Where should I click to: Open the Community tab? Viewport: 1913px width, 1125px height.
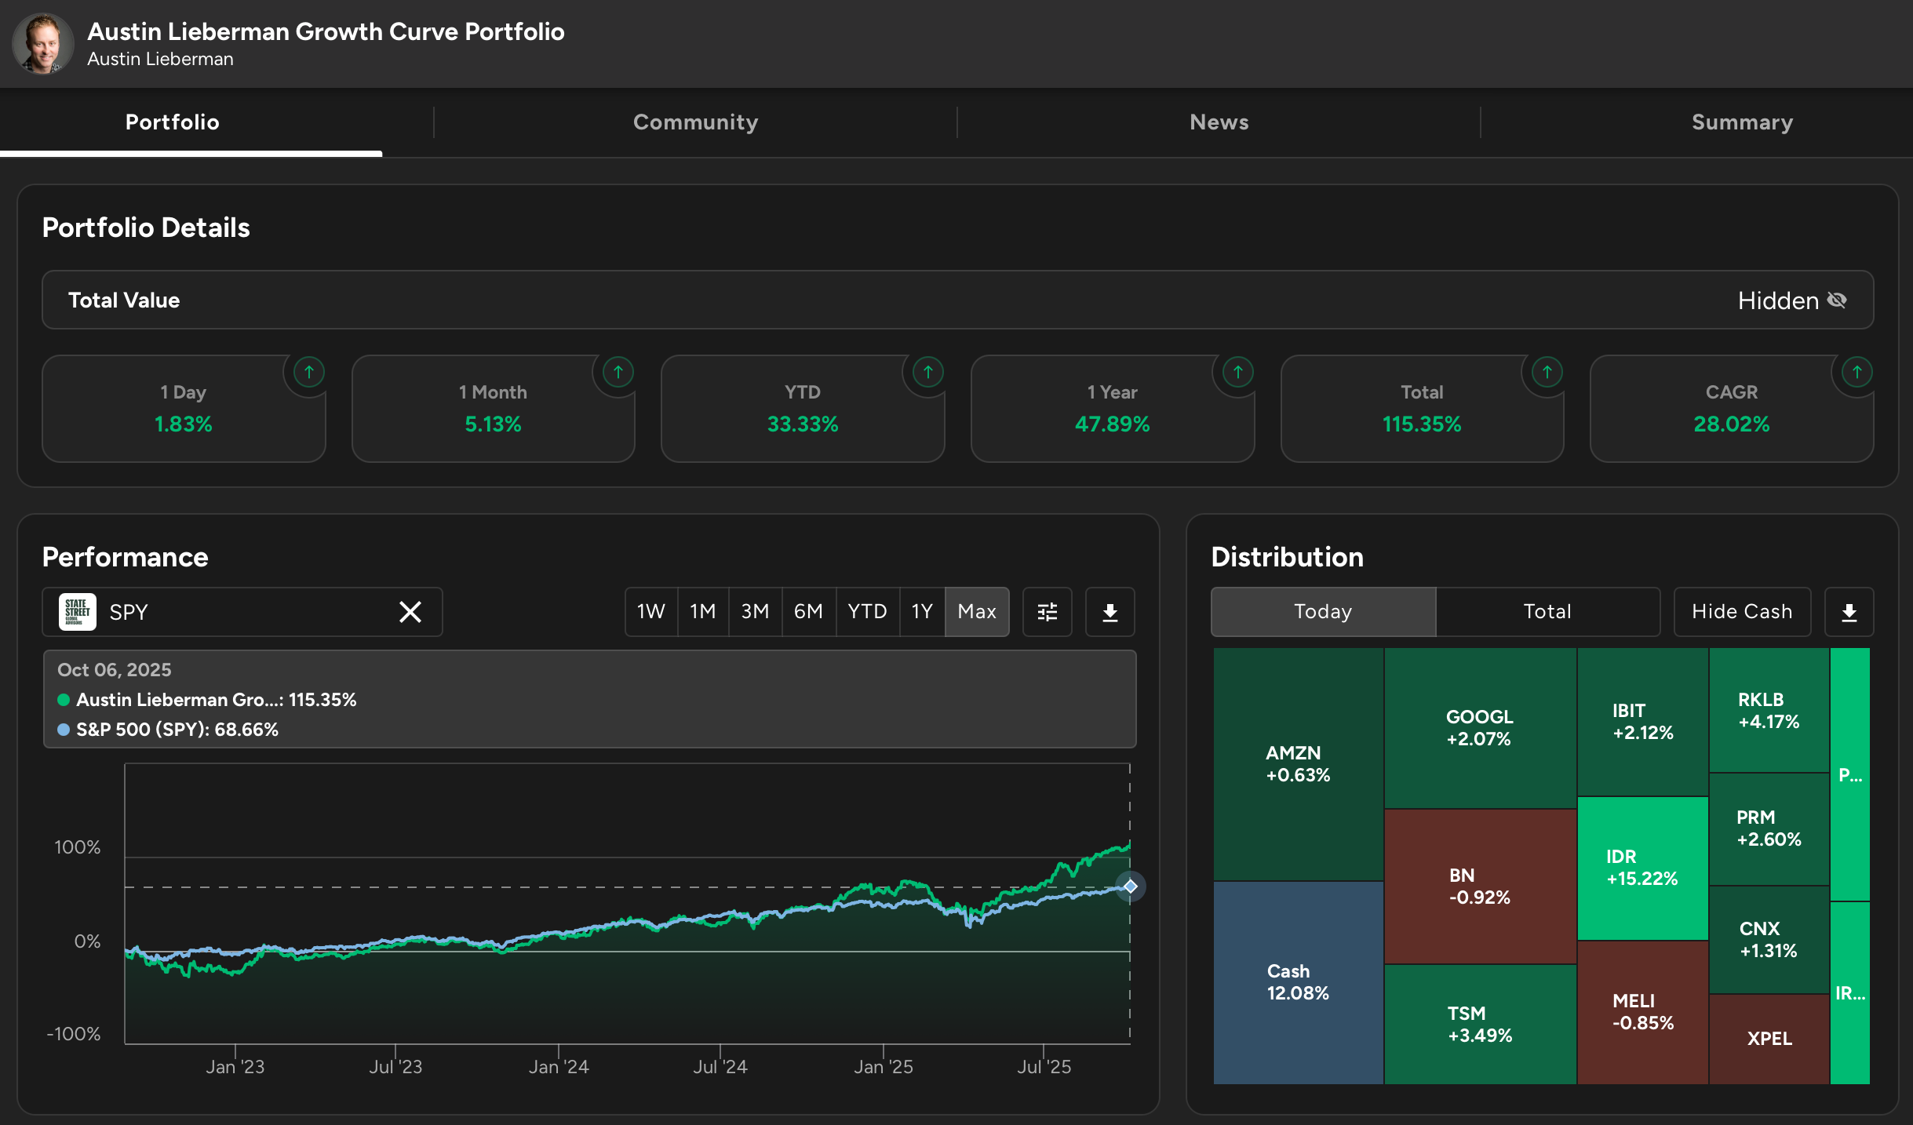695,122
